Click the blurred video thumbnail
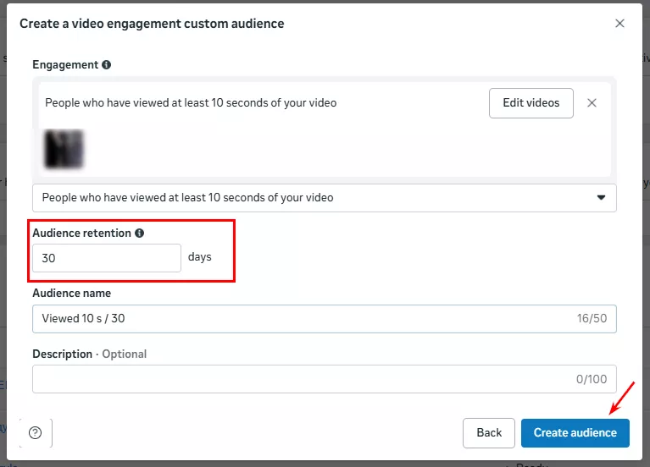 tap(64, 148)
